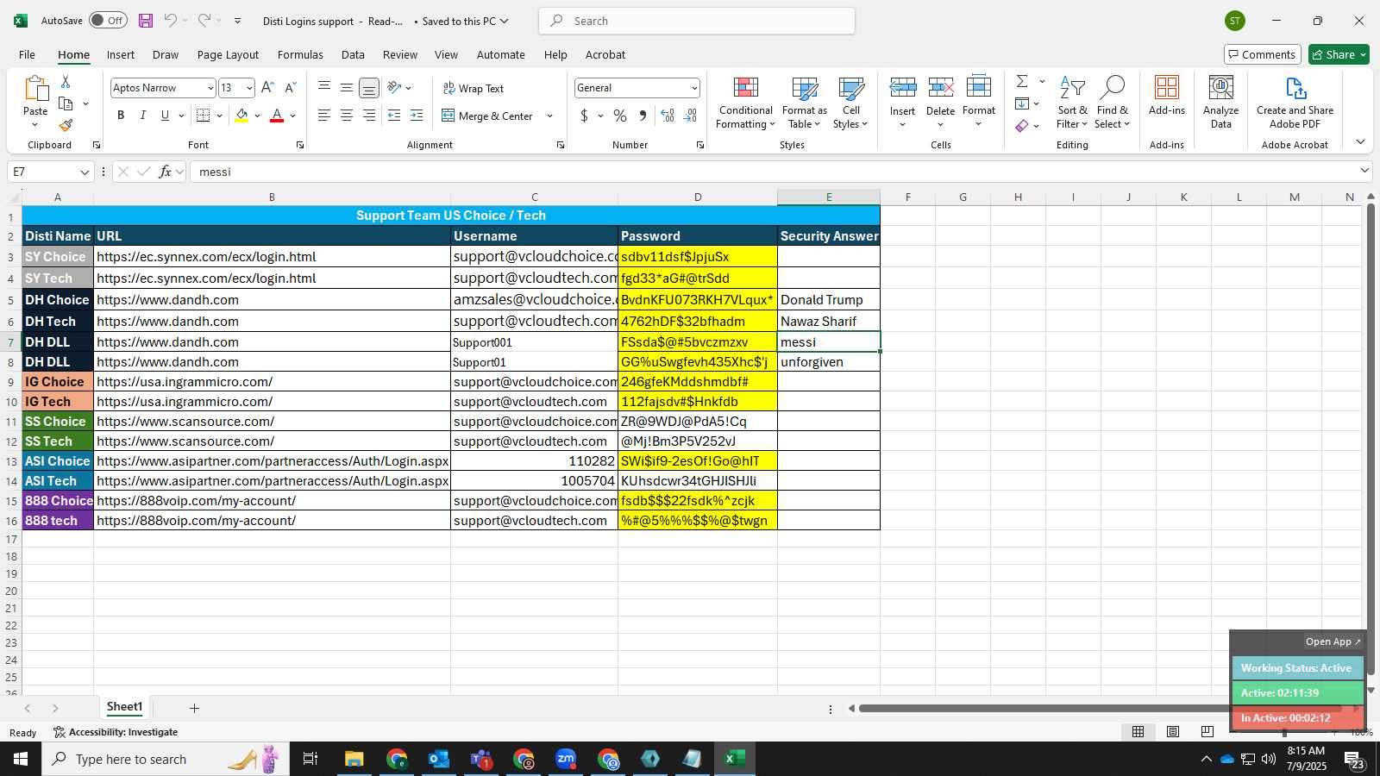Apply the red Font Color
This screenshot has height=776, width=1380.
(277, 116)
